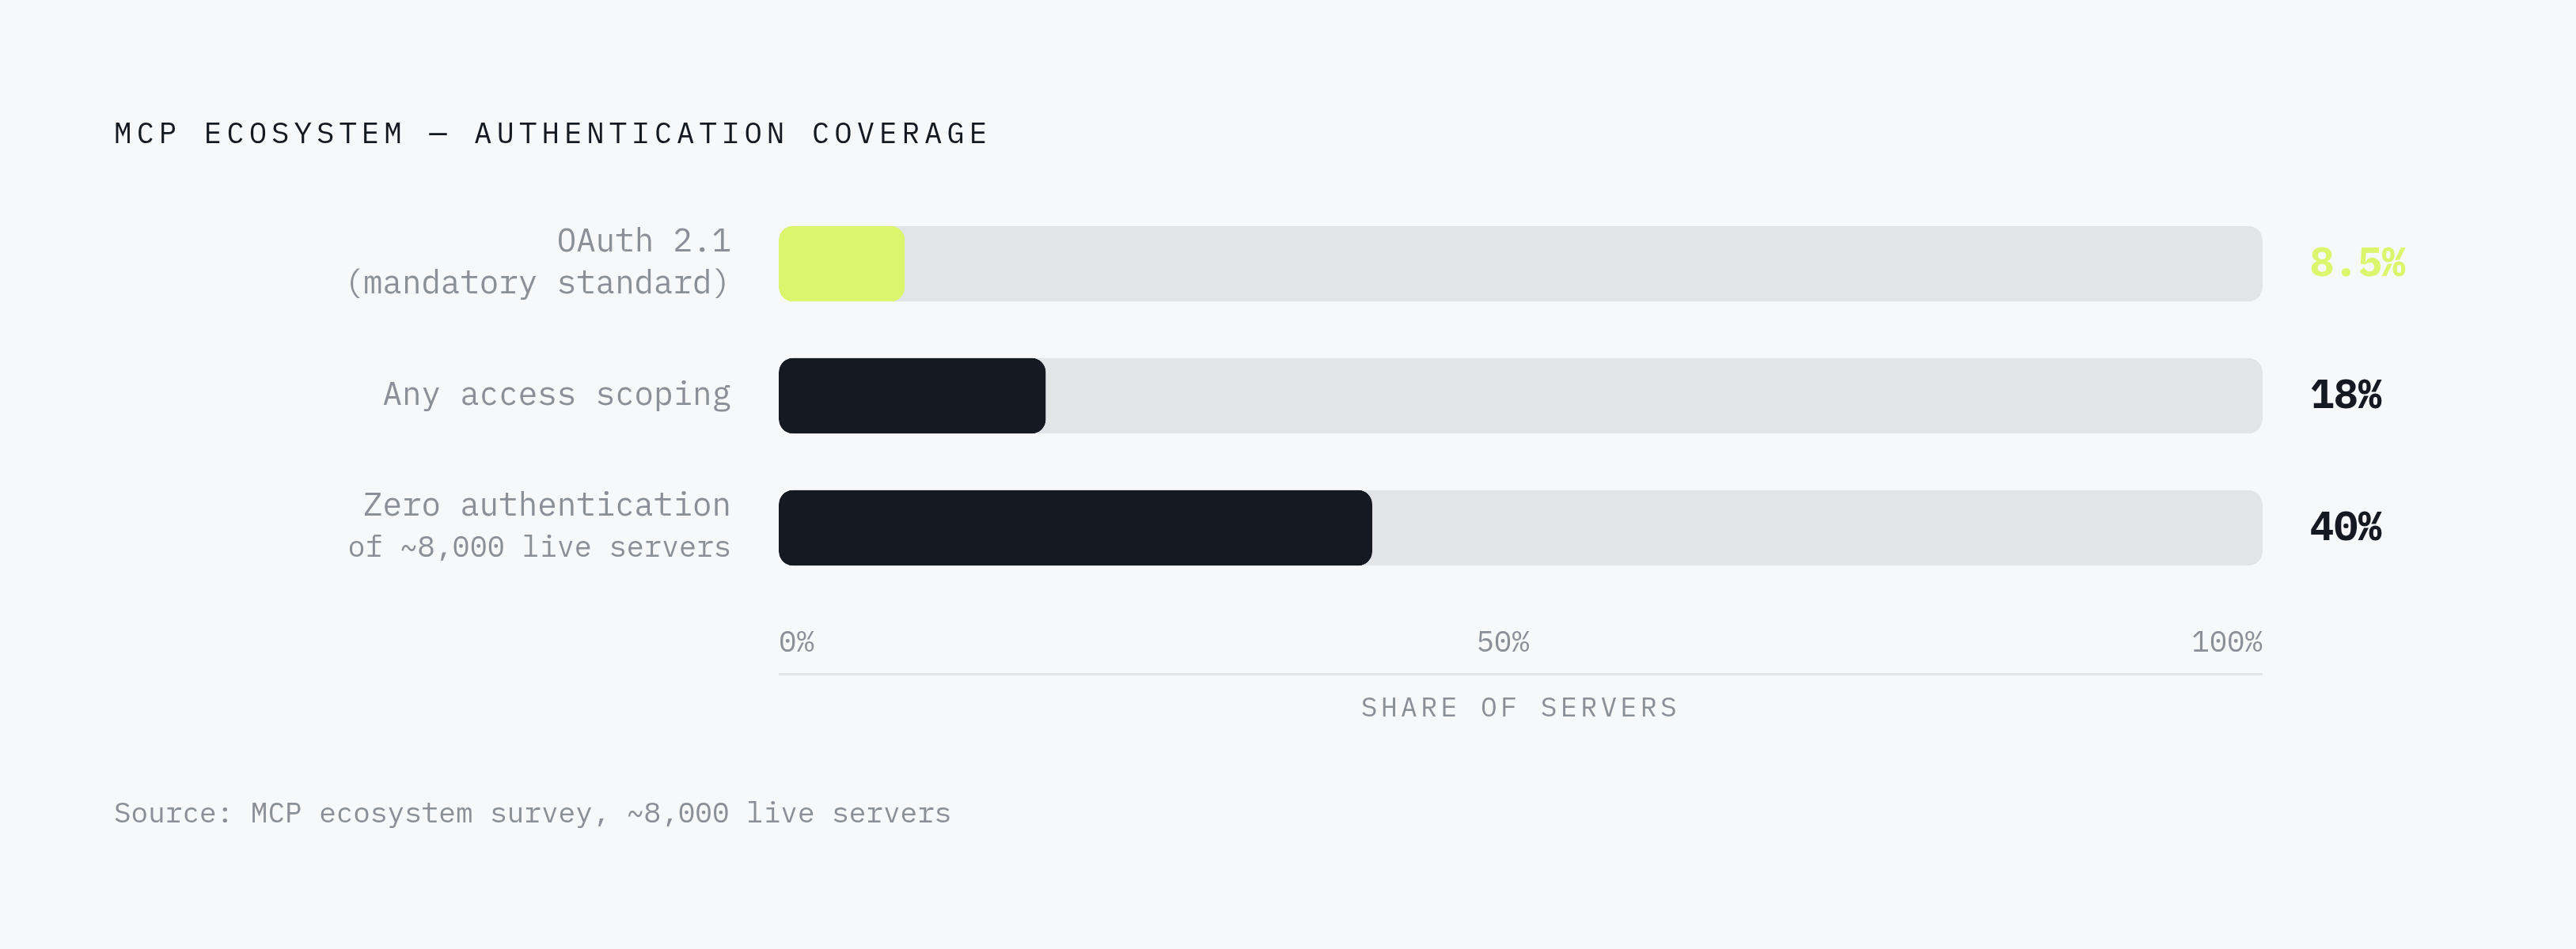Viewport: 2576px width, 949px height.
Task: Click the 0% axis tick label
Action: tap(796, 641)
